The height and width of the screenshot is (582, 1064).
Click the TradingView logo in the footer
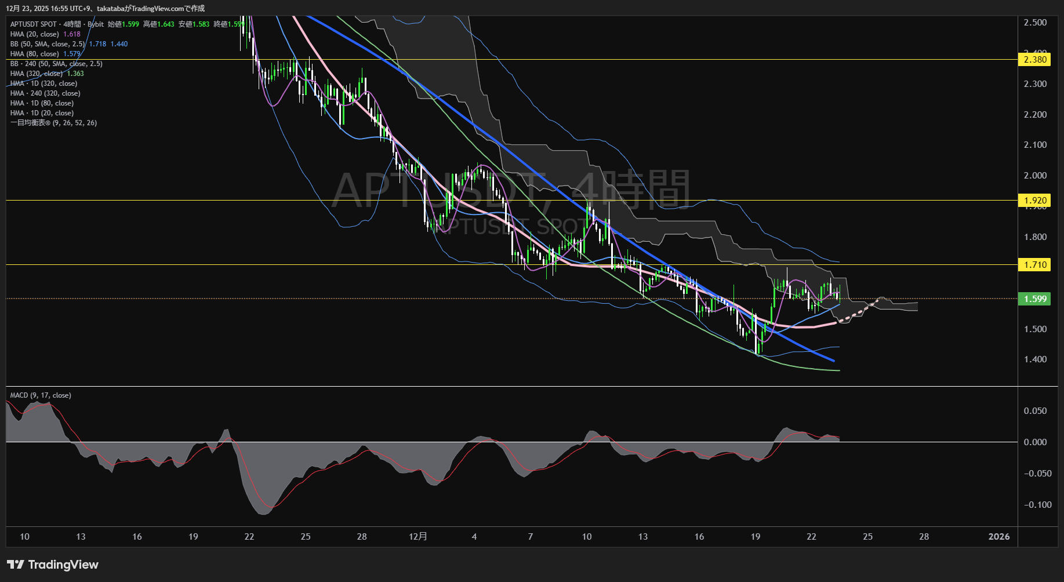coord(53,565)
